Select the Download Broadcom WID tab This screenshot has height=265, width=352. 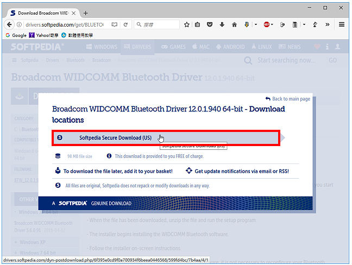(43, 13)
